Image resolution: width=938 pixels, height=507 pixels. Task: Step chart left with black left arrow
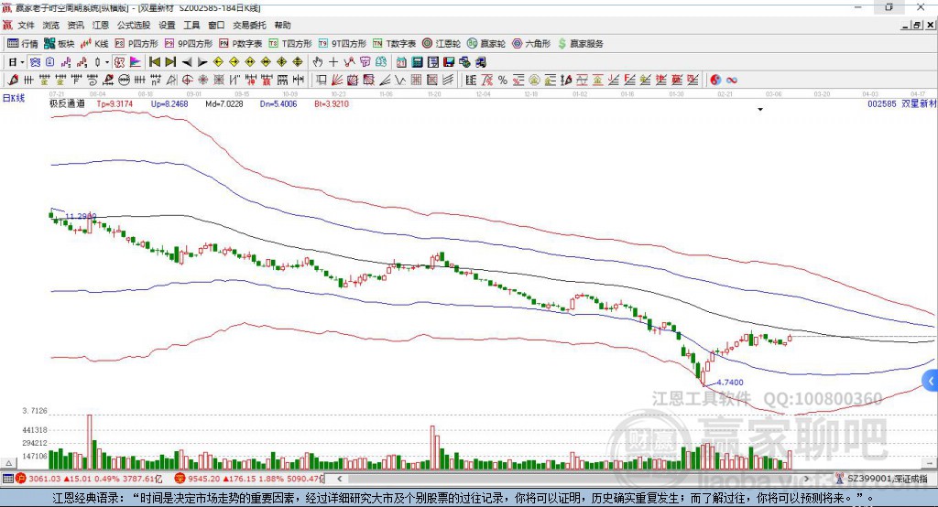pos(187,62)
